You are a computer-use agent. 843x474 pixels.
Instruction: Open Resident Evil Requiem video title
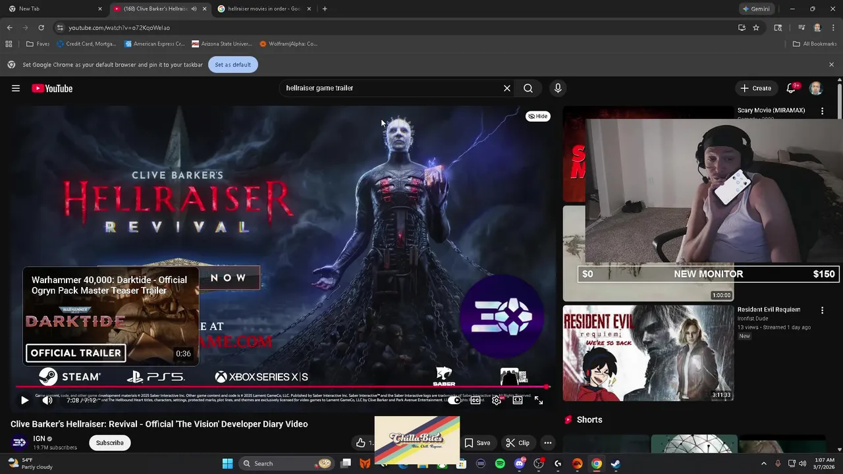pyautogui.click(x=769, y=309)
